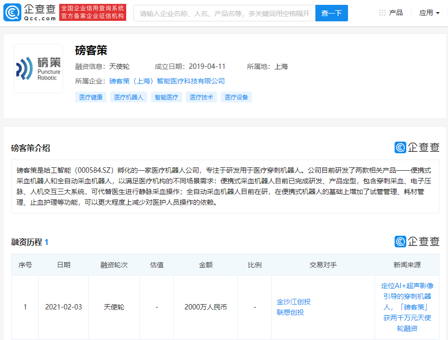Click the 2000万人民币 amount cell

206,307
